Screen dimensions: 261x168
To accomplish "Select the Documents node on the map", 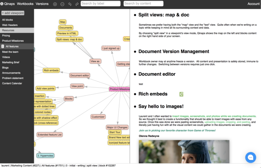I will click(x=66, y=28).
